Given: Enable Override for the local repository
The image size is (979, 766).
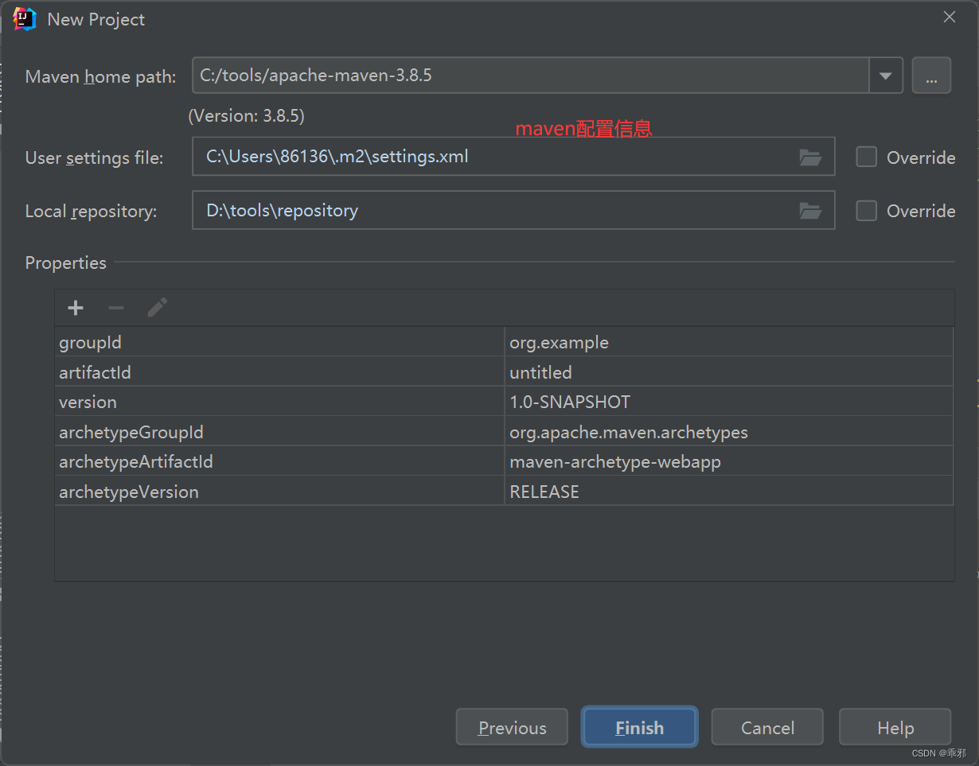Looking at the screenshot, I should pos(866,211).
